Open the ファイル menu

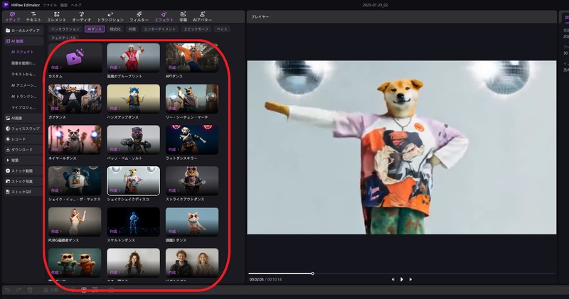coord(50,5)
